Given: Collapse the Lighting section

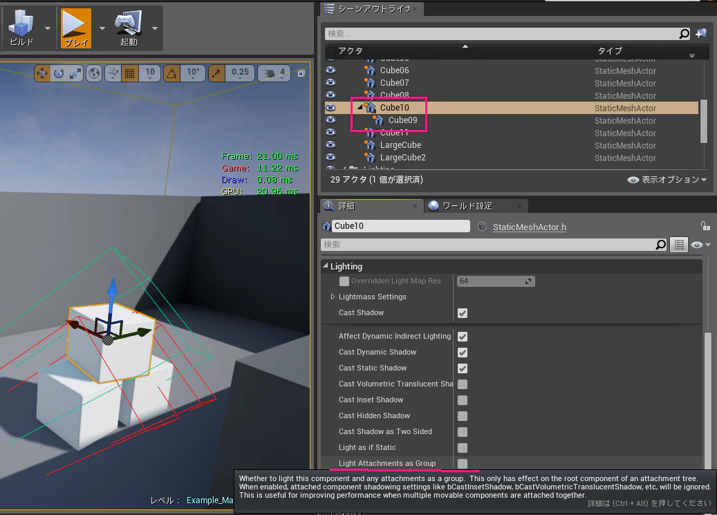Looking at the screenshot, I should point(326,265).
